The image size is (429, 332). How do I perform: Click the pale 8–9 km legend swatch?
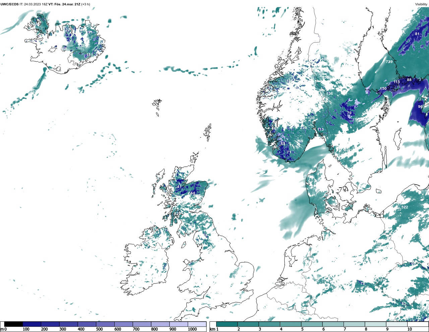pos(375,324)
